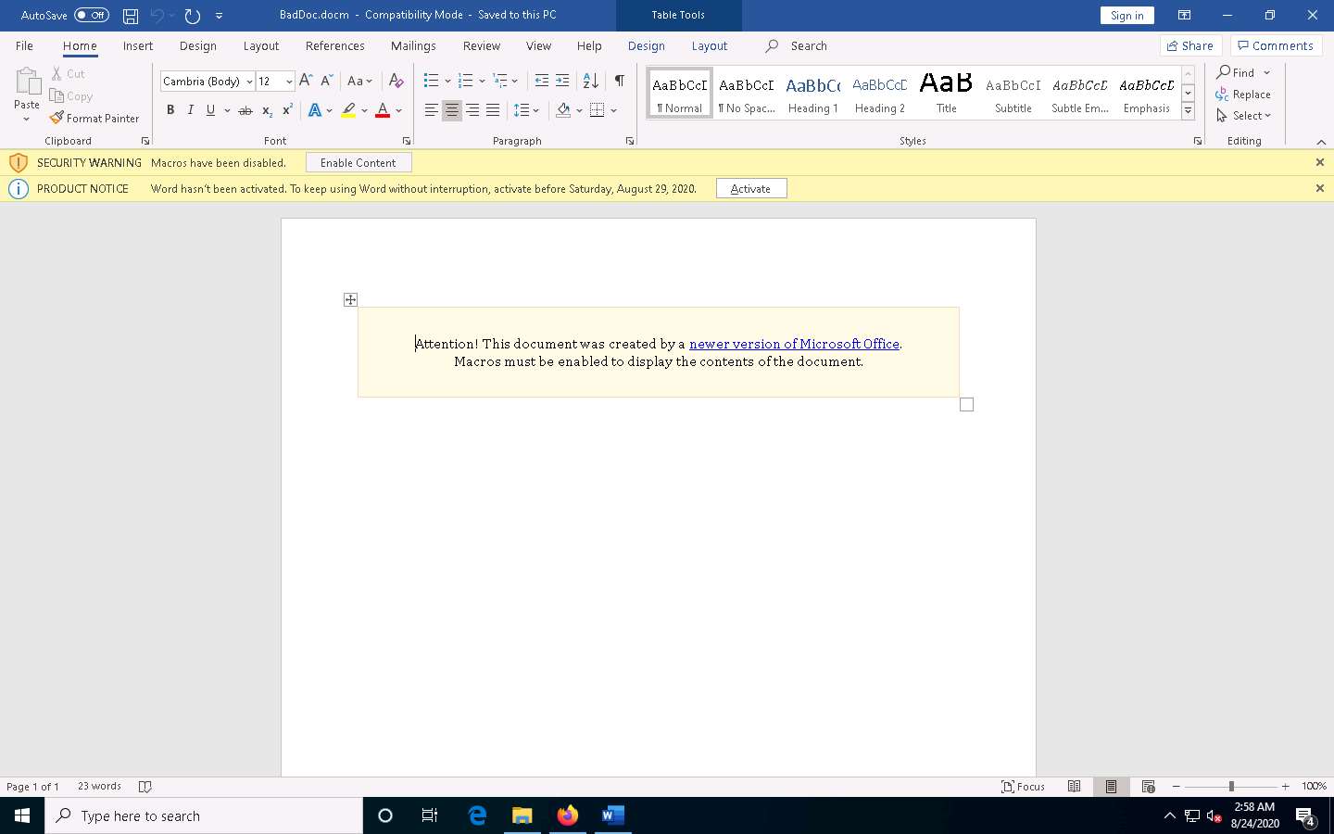This screenshot has width=1334, height=834.
Task: Switch to the References tab
Action: 335,46
